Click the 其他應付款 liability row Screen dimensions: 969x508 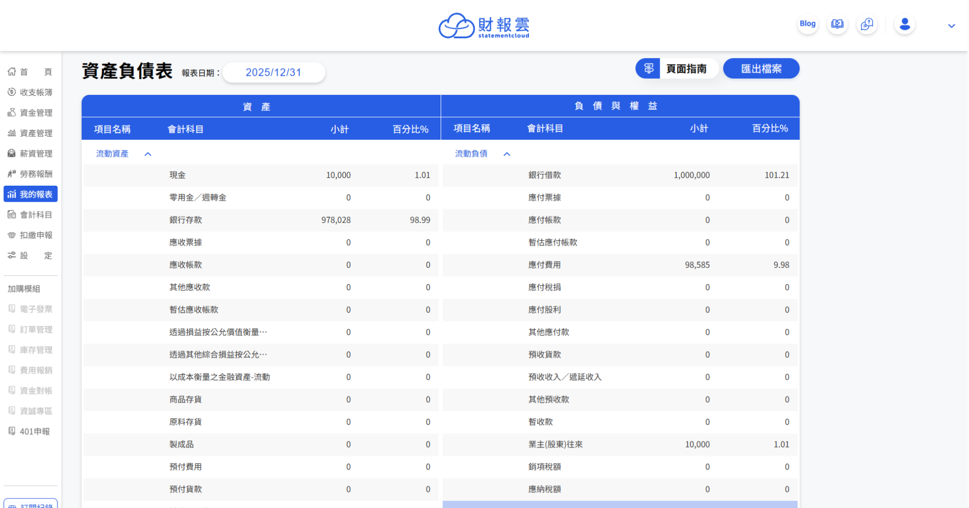[620, 332]
